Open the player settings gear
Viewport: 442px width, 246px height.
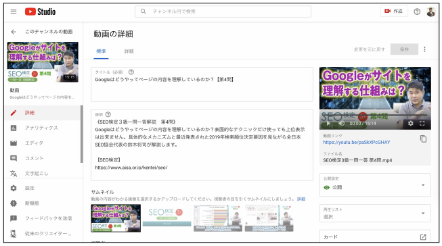click(410, 123)
